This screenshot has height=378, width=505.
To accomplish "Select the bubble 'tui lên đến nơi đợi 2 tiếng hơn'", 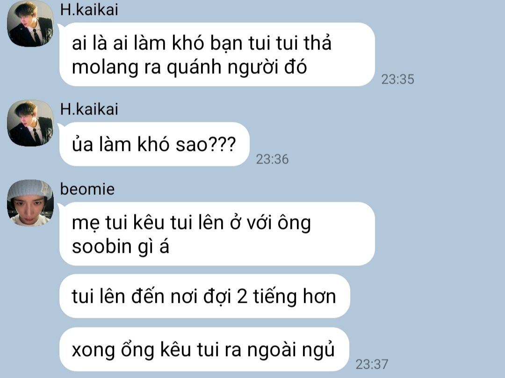I will point(204,296).
